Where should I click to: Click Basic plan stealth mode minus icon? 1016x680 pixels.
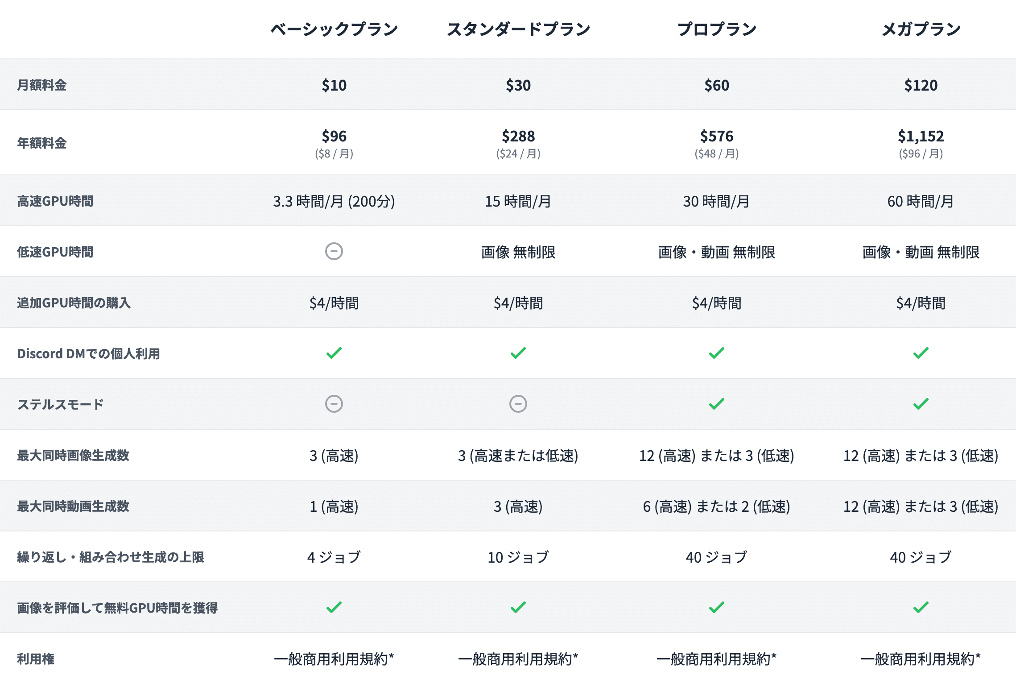pyautogui.click(x=334, y=404)
